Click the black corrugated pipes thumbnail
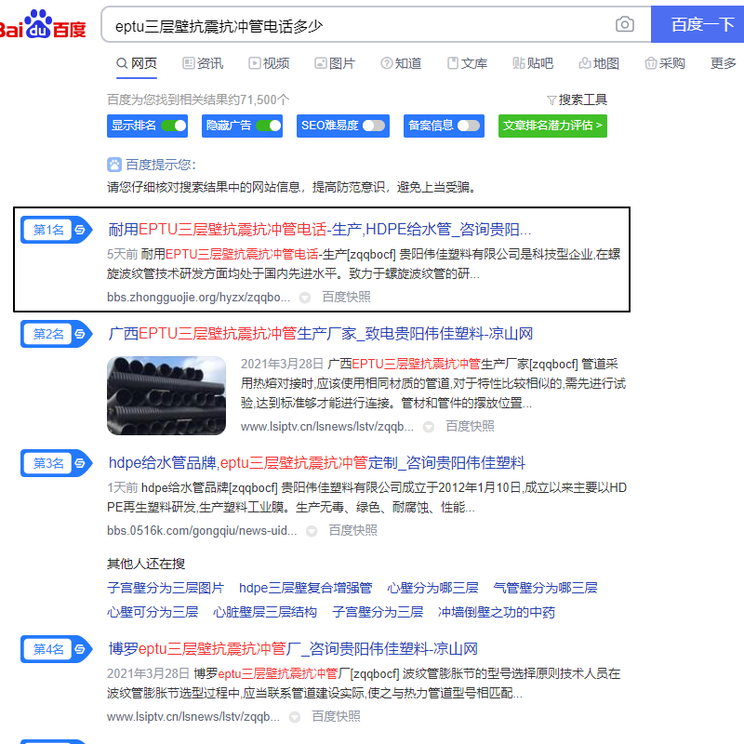The width and height of the screenshot is (744, 744). click(166, 396)
